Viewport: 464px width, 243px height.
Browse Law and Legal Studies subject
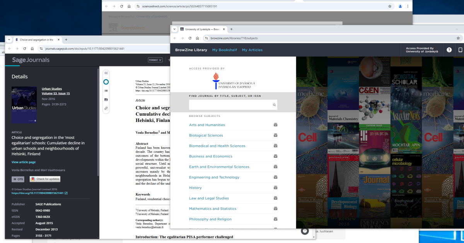(x=209, y=198)
